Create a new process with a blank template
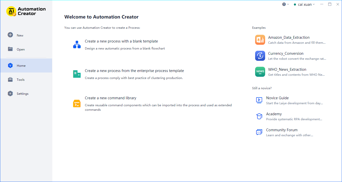The height and width of the screenshot is (182, 342). click(x=121, y=41)
